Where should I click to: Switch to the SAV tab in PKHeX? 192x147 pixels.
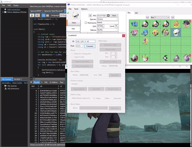pyautogui.click(x=136, y=13)
